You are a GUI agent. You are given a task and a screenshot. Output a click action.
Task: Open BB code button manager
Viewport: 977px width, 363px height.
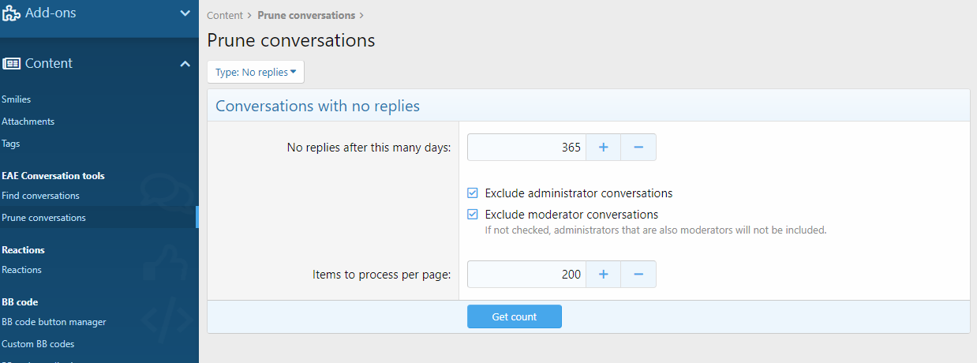54,322
